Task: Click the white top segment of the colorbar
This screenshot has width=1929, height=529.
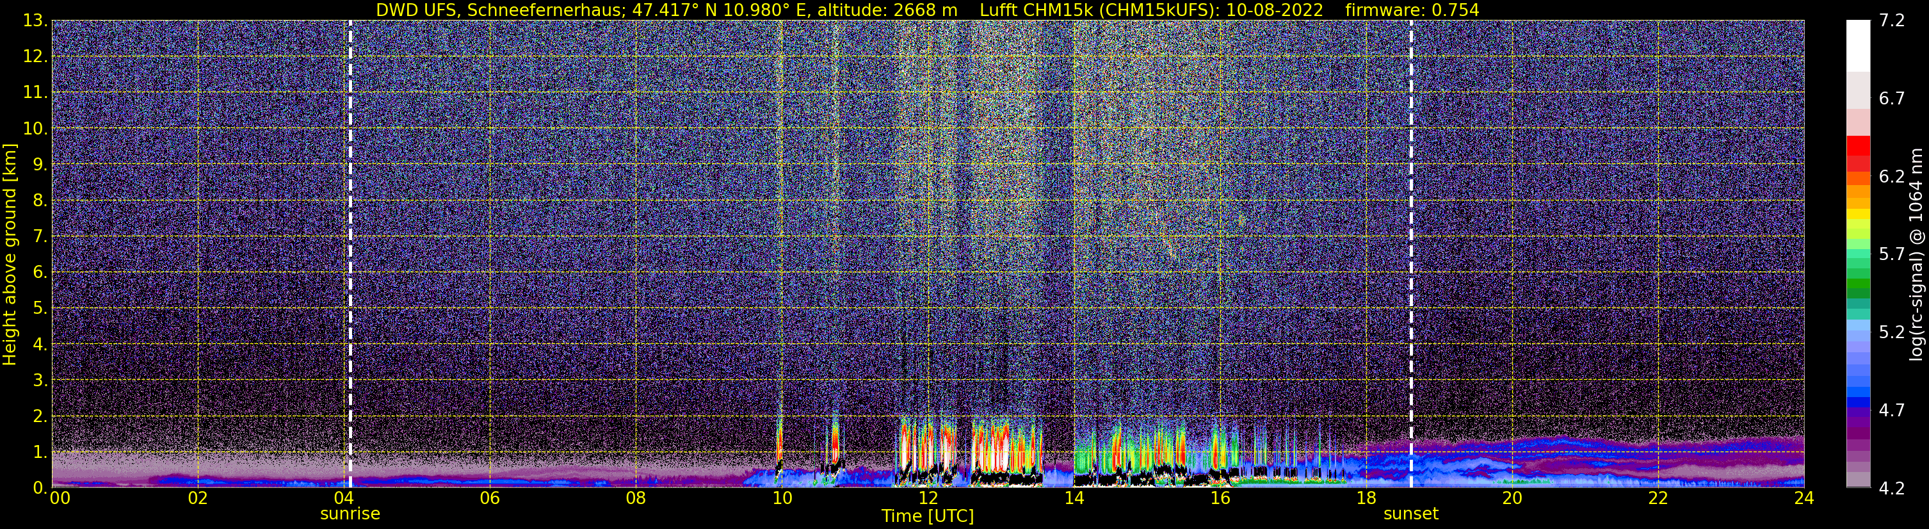Action: 1858,45
